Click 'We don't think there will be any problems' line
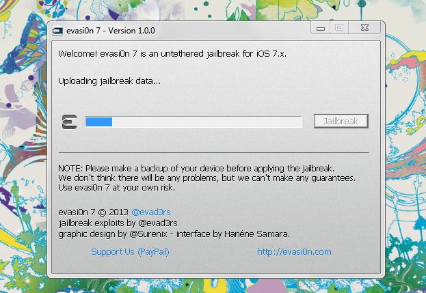The image size is (426, 293). point(207,178)
